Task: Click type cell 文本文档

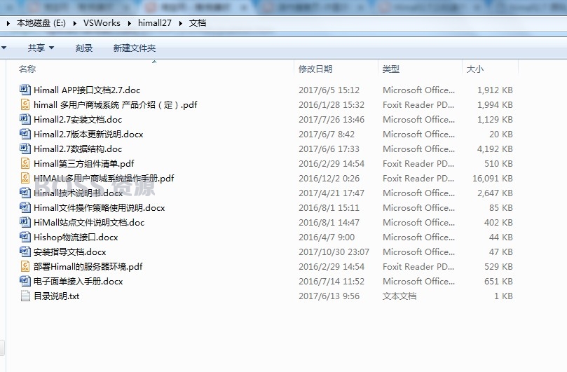Action: [x=399, y=296]
